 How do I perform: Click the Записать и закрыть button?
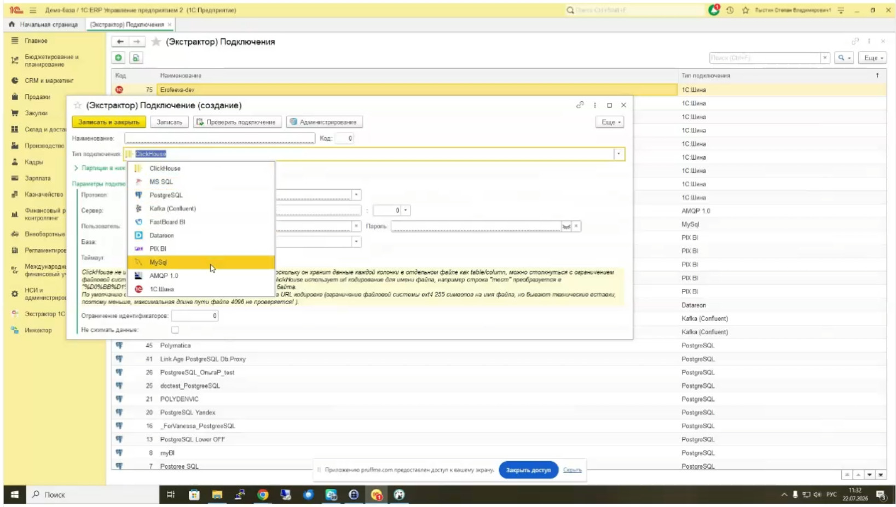(109, 122)
